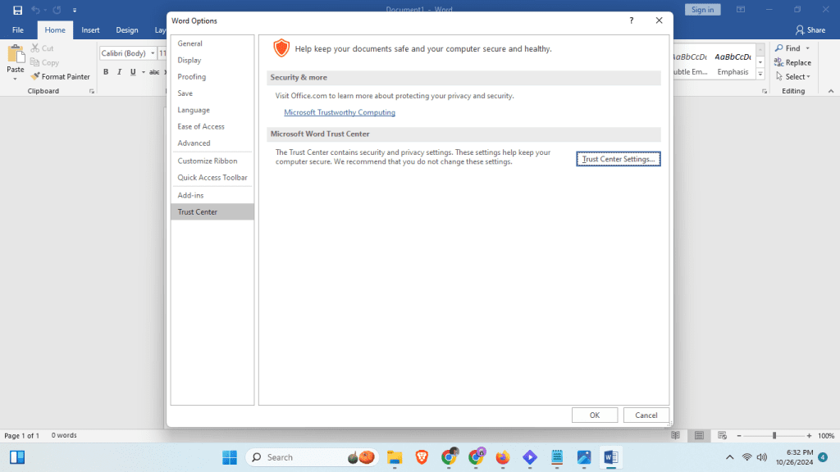
Task: Select Display category
Action: tap(212, 60)
